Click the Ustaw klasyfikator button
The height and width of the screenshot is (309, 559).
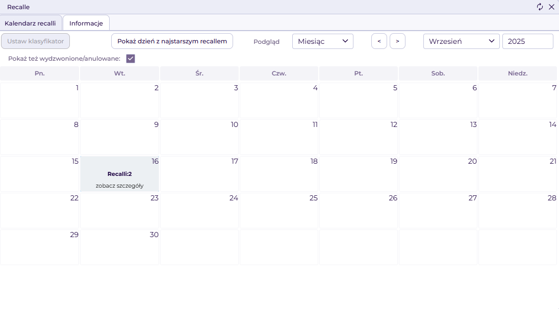(35, 41)
